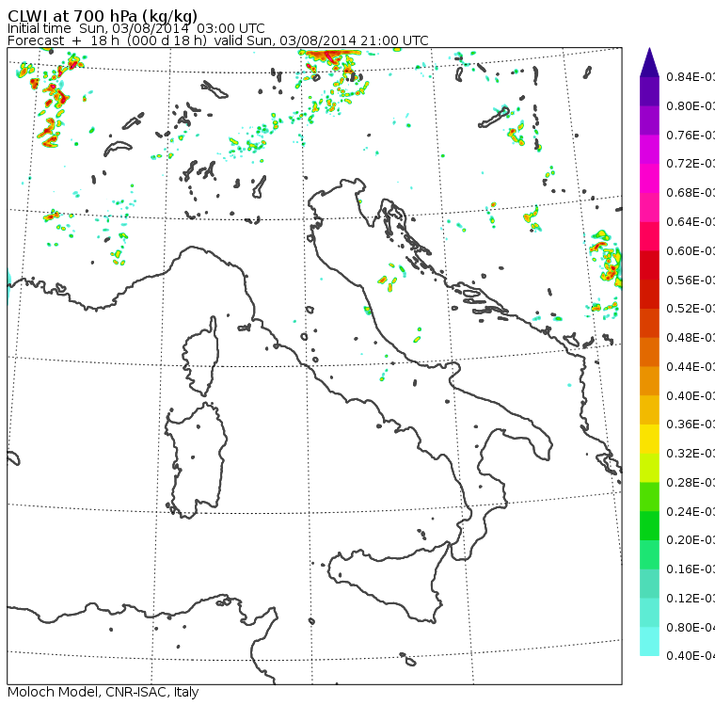Click the dark indigo arrow atop the color bar

649,62
